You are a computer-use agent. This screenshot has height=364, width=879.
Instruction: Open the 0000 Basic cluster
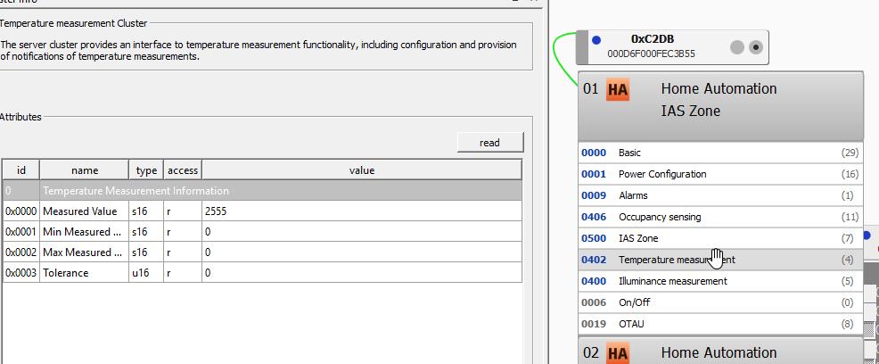point(721,153)
